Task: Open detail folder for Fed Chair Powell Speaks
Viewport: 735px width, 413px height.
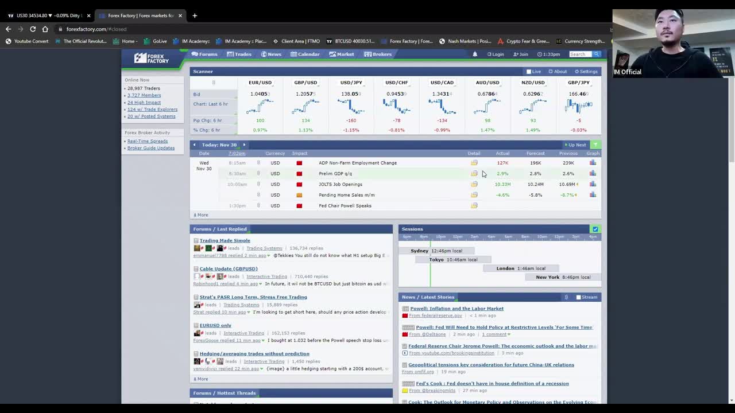Action: [474, 205]
